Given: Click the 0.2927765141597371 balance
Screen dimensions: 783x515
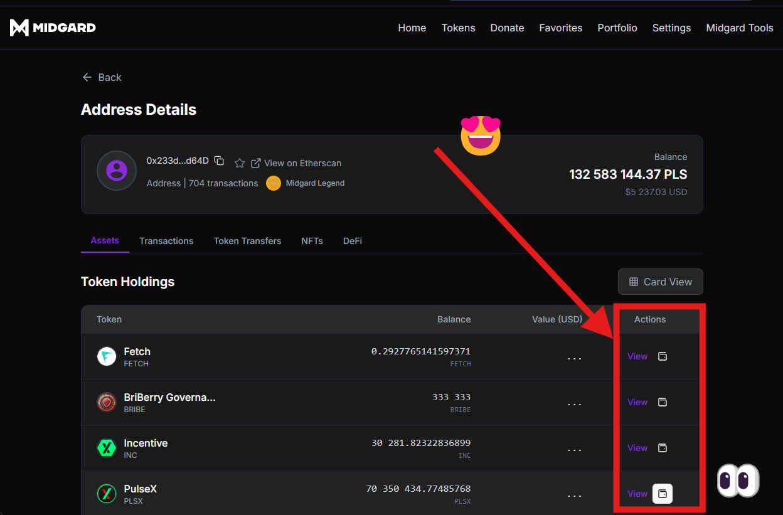Looking at the screenshot, I should tap(421, 351).
